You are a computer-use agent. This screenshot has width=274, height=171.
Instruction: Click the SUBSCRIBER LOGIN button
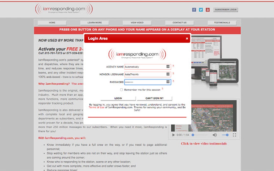pos(225,9)
